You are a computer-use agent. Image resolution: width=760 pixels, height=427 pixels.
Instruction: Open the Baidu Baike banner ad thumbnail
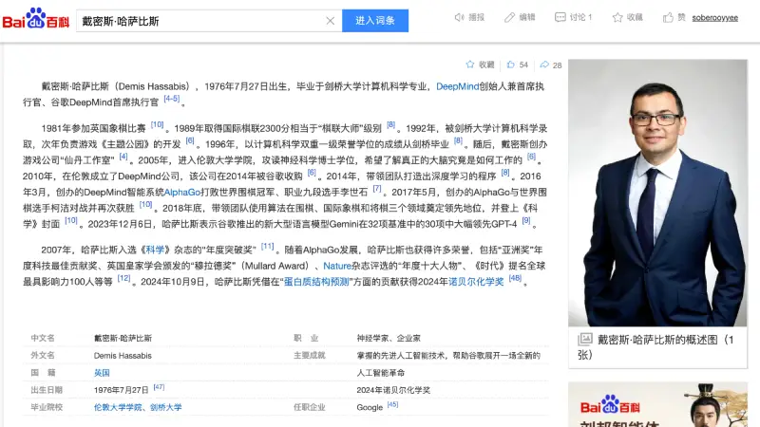click(x=657, y=405)
